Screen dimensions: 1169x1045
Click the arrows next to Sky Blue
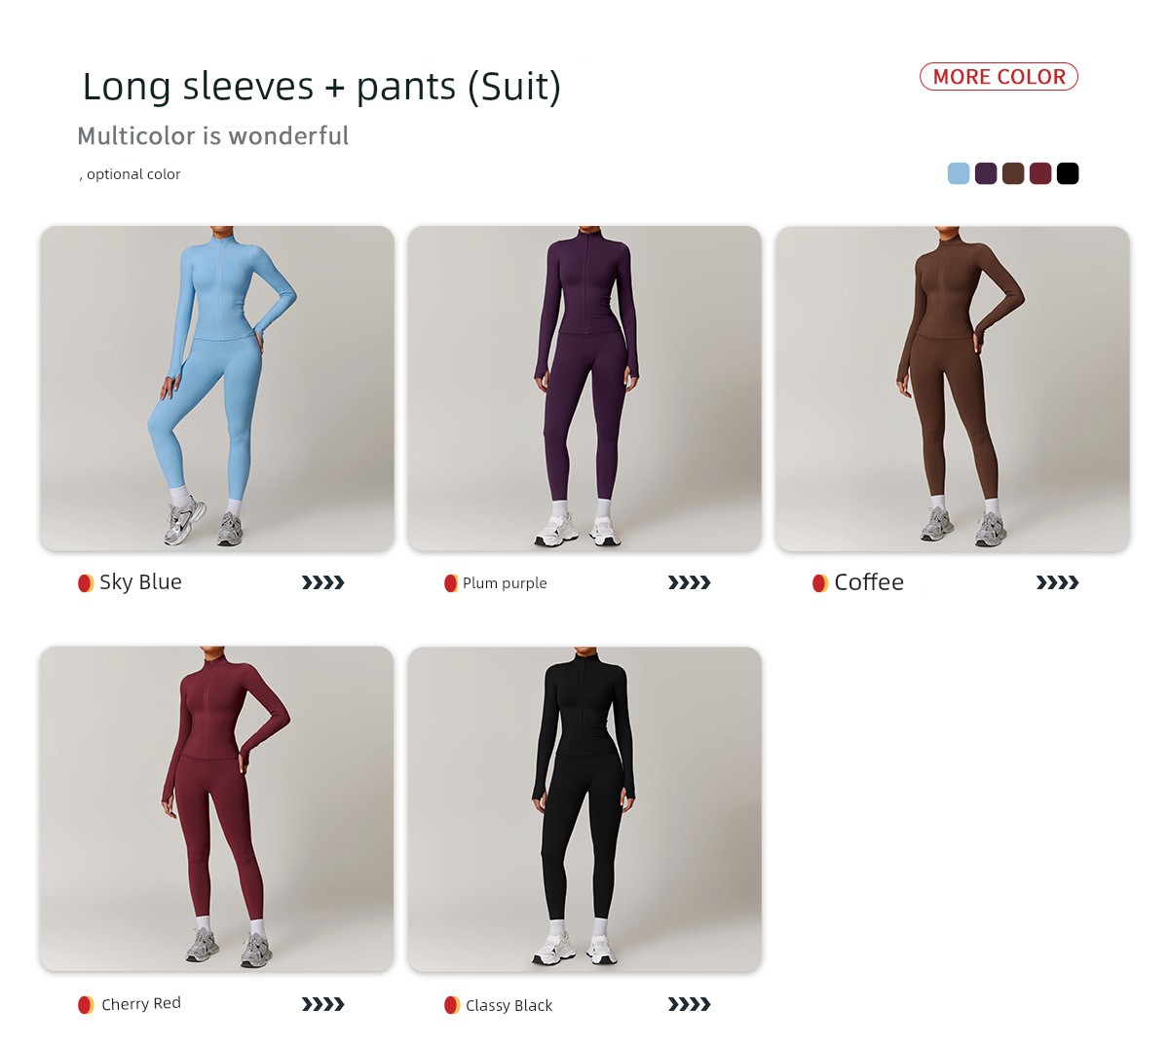(323, 582)
